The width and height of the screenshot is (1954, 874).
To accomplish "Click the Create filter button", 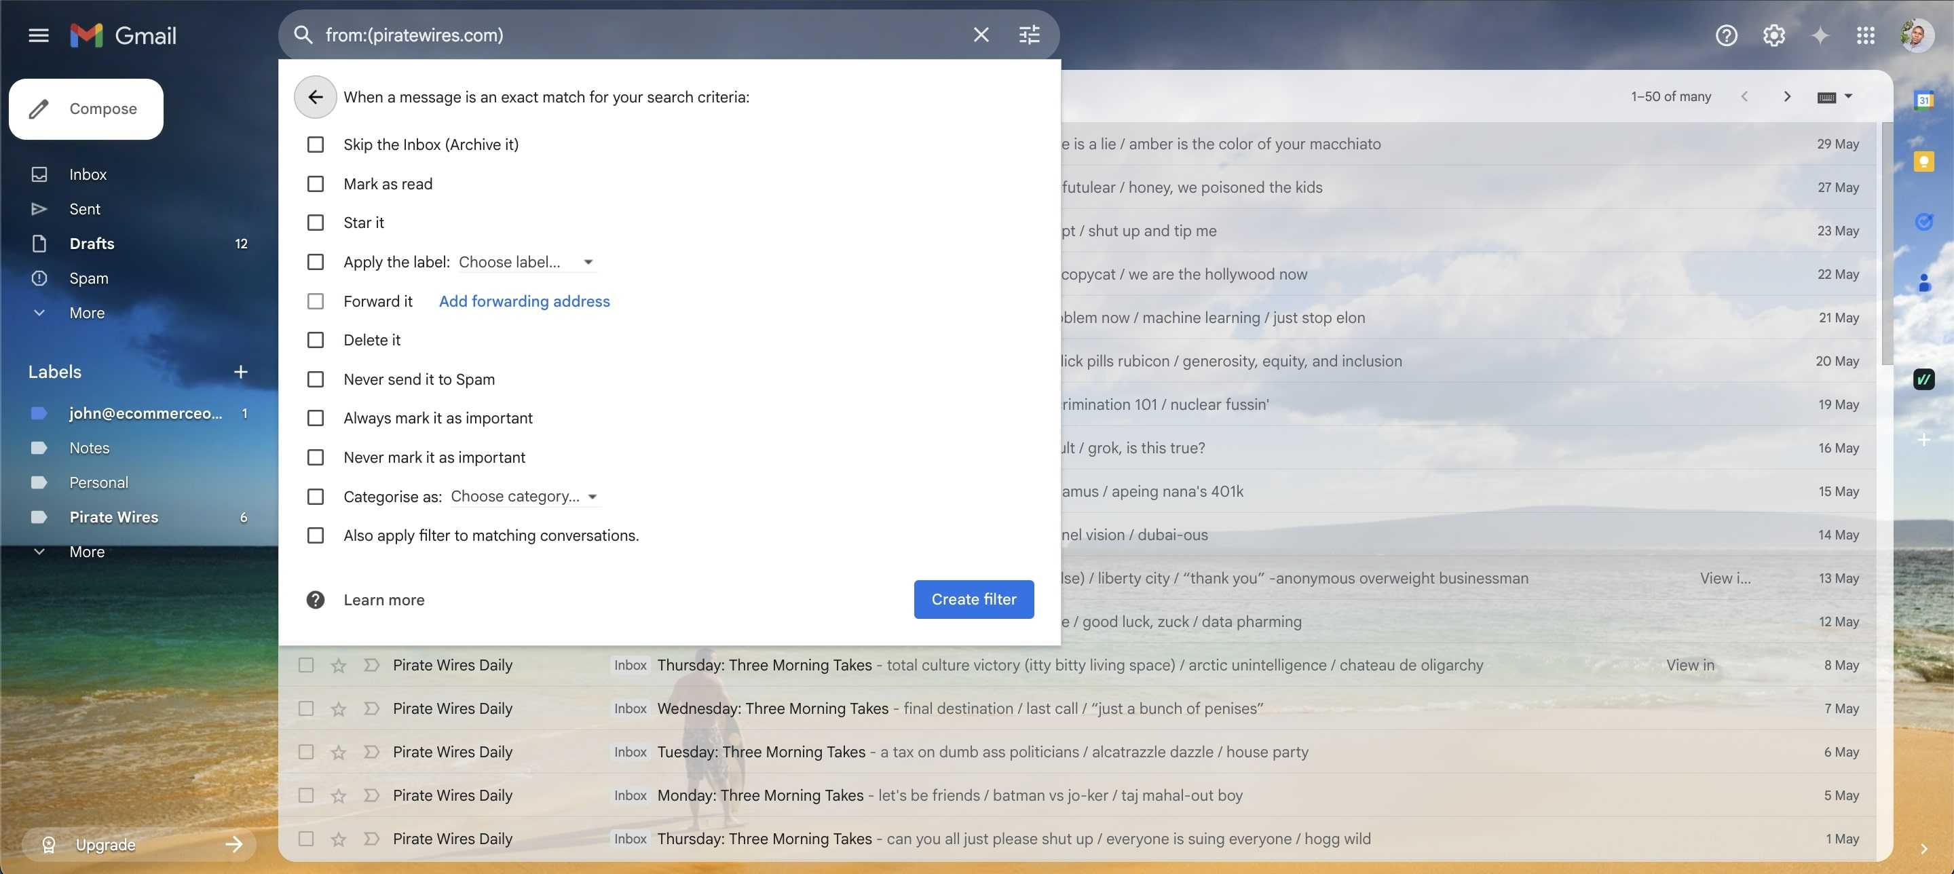I will 973,599.
